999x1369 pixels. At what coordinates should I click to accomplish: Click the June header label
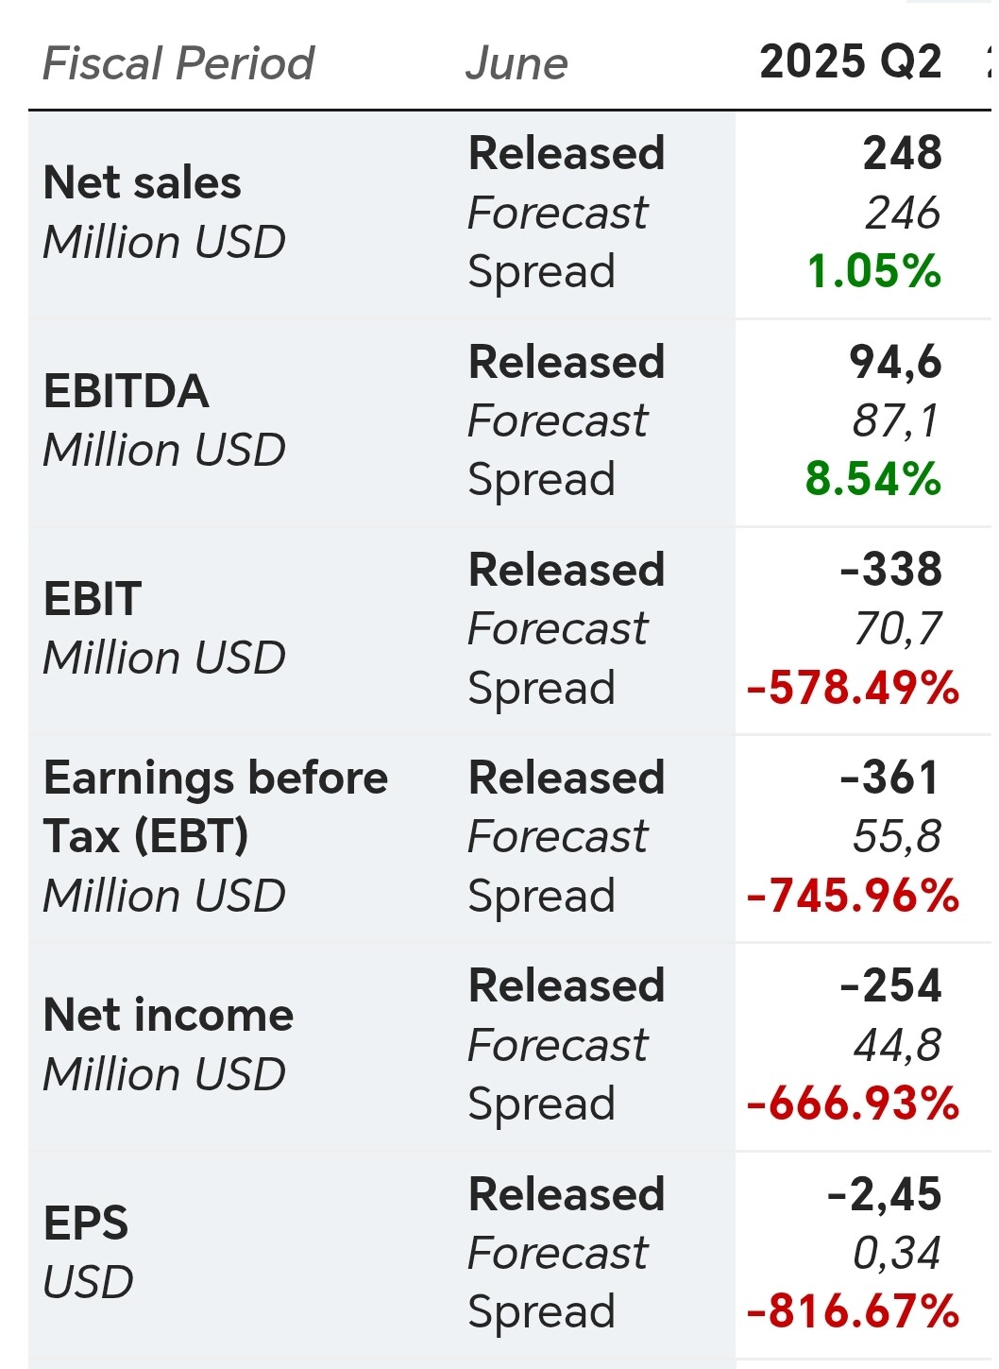point(516,64)
